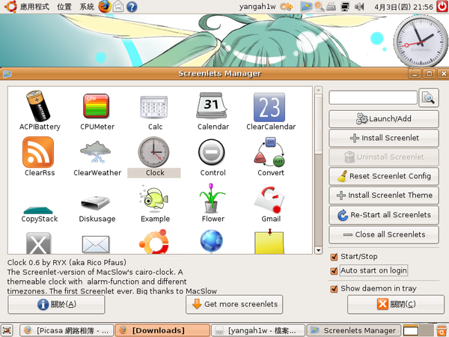Pick the Example fish screenlet icon

coord(153,198)
